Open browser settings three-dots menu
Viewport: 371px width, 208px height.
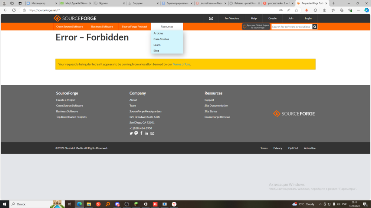pyautogui.click(x=358, y=10)
